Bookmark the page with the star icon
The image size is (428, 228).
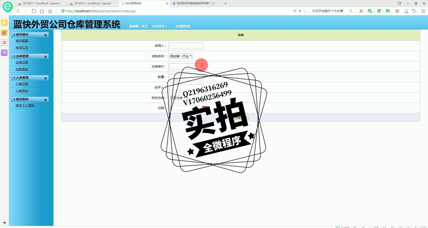point(50,11)
